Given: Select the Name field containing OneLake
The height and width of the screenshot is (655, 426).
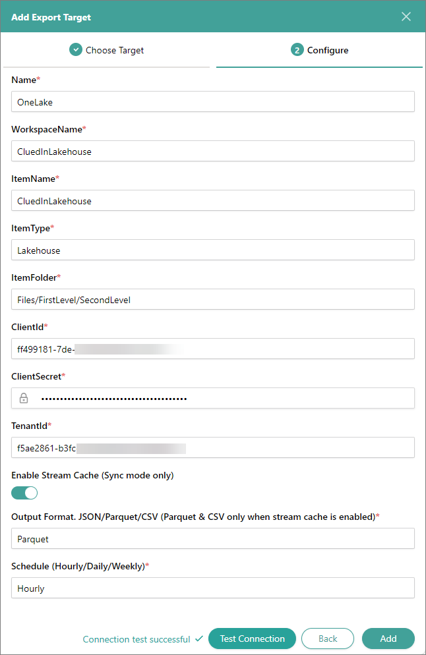Looking at the screenshot, I should point(212,101).
